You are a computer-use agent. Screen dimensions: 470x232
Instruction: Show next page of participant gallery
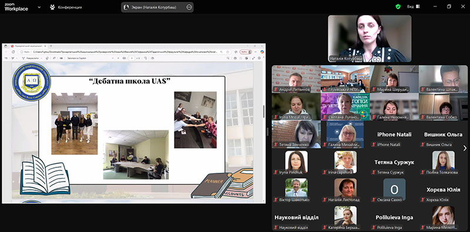[465, 148]
